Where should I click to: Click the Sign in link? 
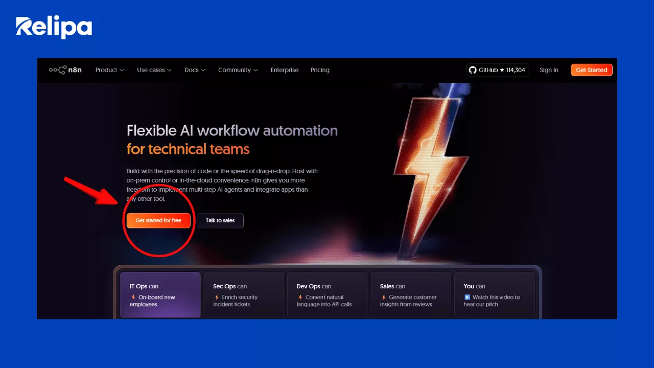tap(549, 70)
